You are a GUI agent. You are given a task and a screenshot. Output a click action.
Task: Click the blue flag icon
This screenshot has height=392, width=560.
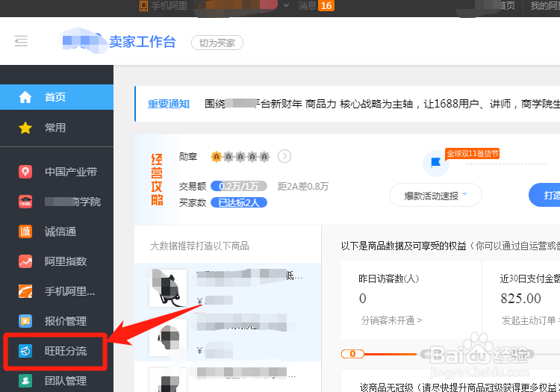436,163
